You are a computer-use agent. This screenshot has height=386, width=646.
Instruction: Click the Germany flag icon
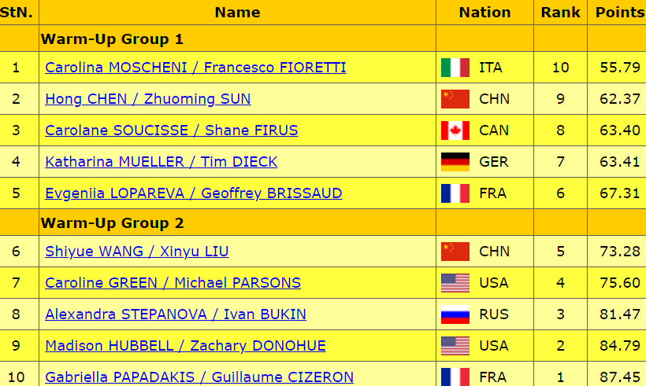click(x=455, y=162)
